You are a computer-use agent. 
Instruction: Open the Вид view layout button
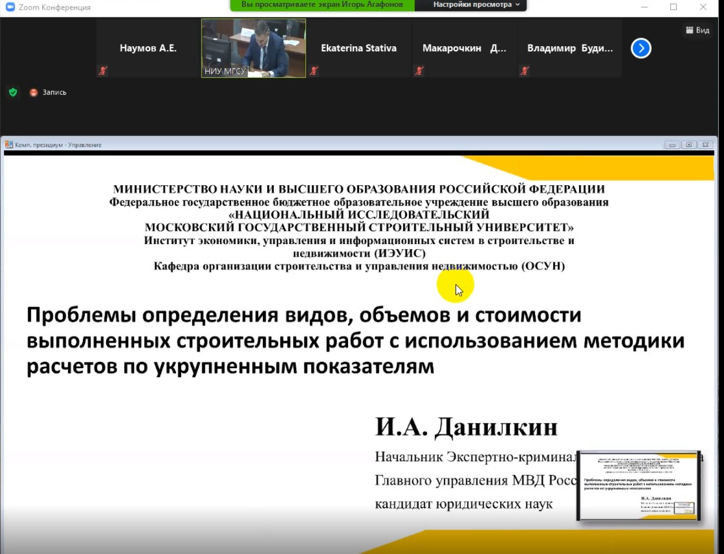pos(697,30)
